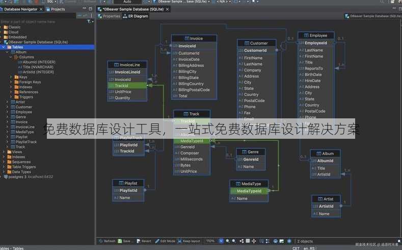Expand the References folder

(x=11, y=92)
